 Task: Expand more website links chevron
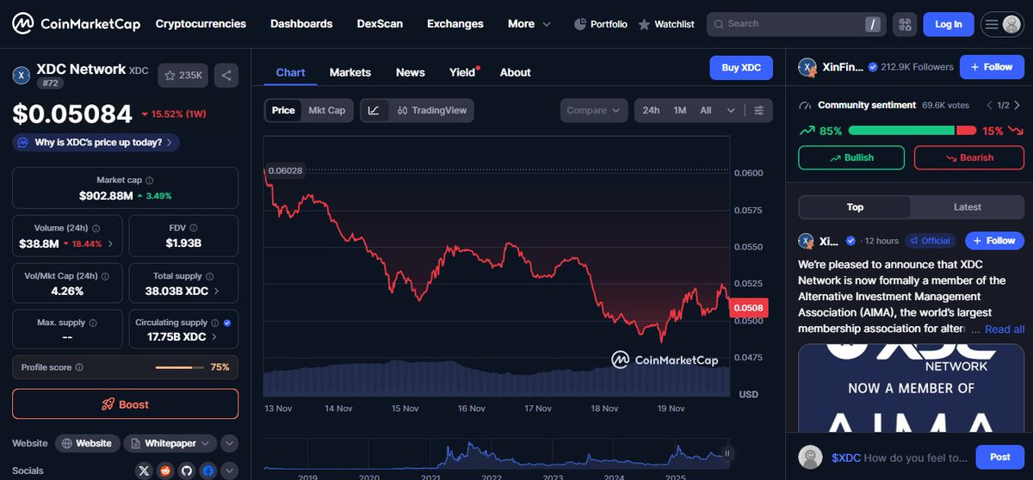[229, 444]
